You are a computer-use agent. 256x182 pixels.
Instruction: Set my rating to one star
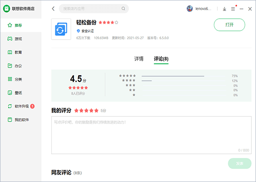pos(76,111)
